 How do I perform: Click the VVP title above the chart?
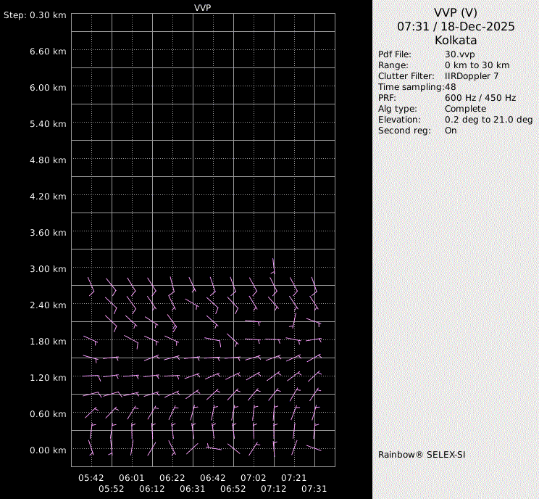pyautogui.click(x=203, y=7)
